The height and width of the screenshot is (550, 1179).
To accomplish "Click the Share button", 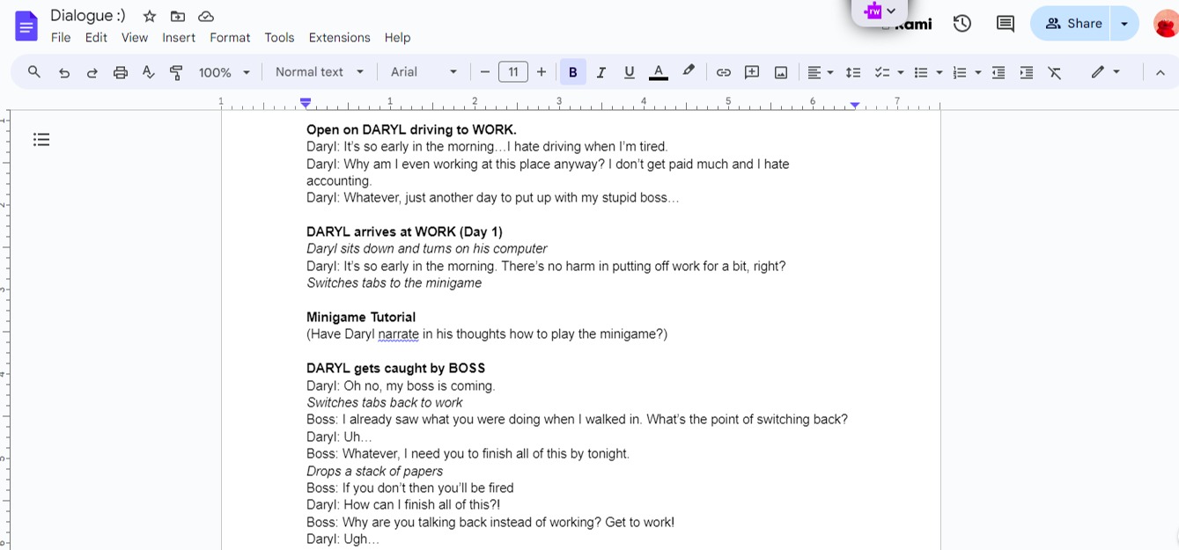I will (x=1073, y=24).
